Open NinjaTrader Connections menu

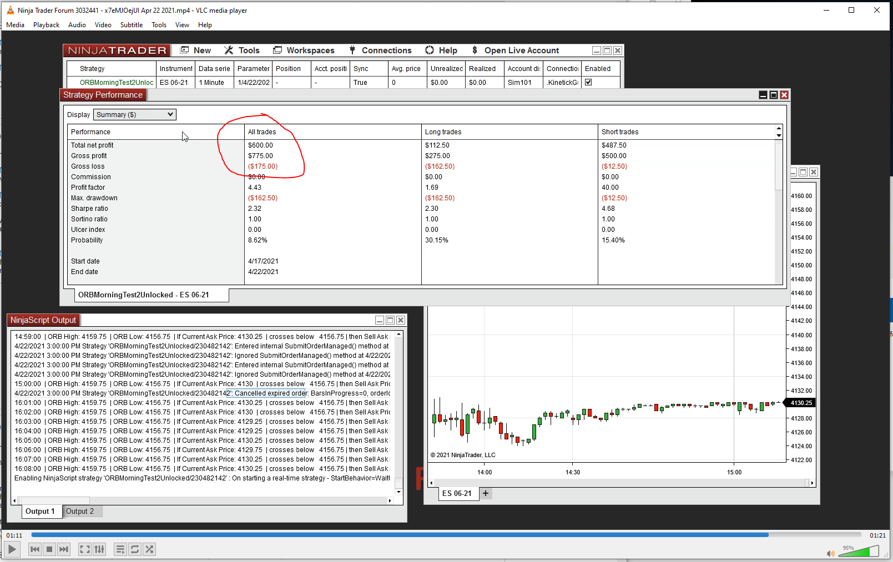click(x=380, y=50)
